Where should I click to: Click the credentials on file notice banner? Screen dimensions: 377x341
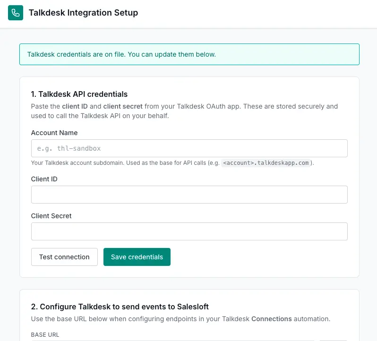point(189,54)
